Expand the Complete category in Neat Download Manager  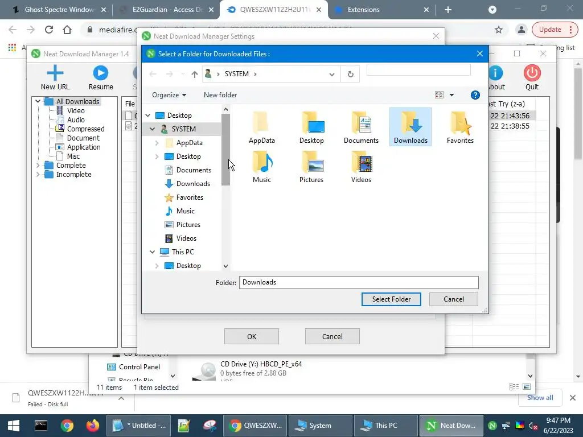tap(38, 165)
